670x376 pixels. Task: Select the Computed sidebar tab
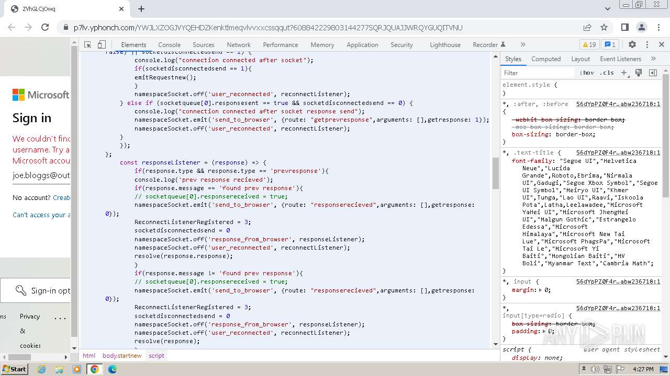pos(546,59)
